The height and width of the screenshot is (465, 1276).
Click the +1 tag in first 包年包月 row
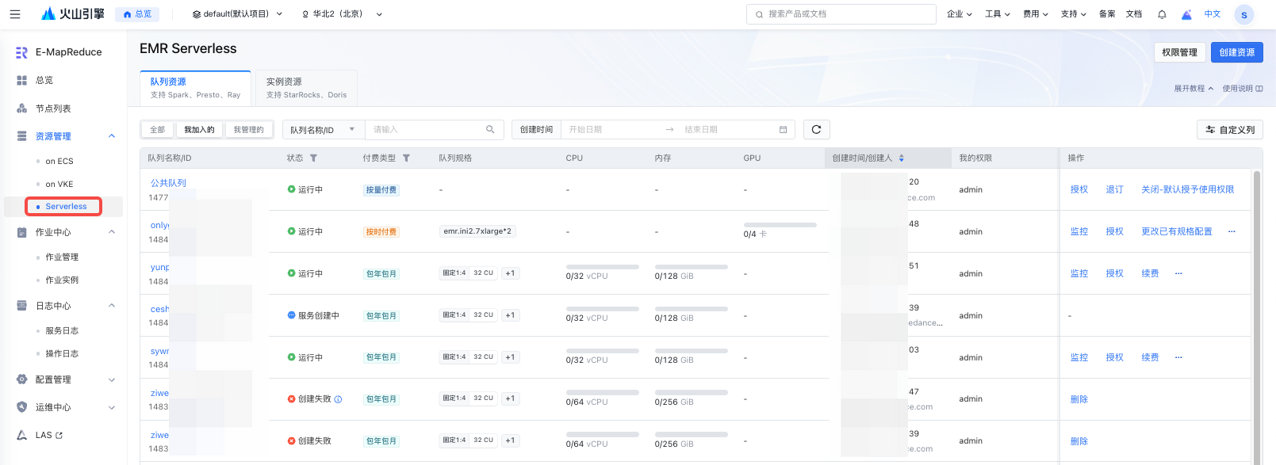tap(510, 273)
